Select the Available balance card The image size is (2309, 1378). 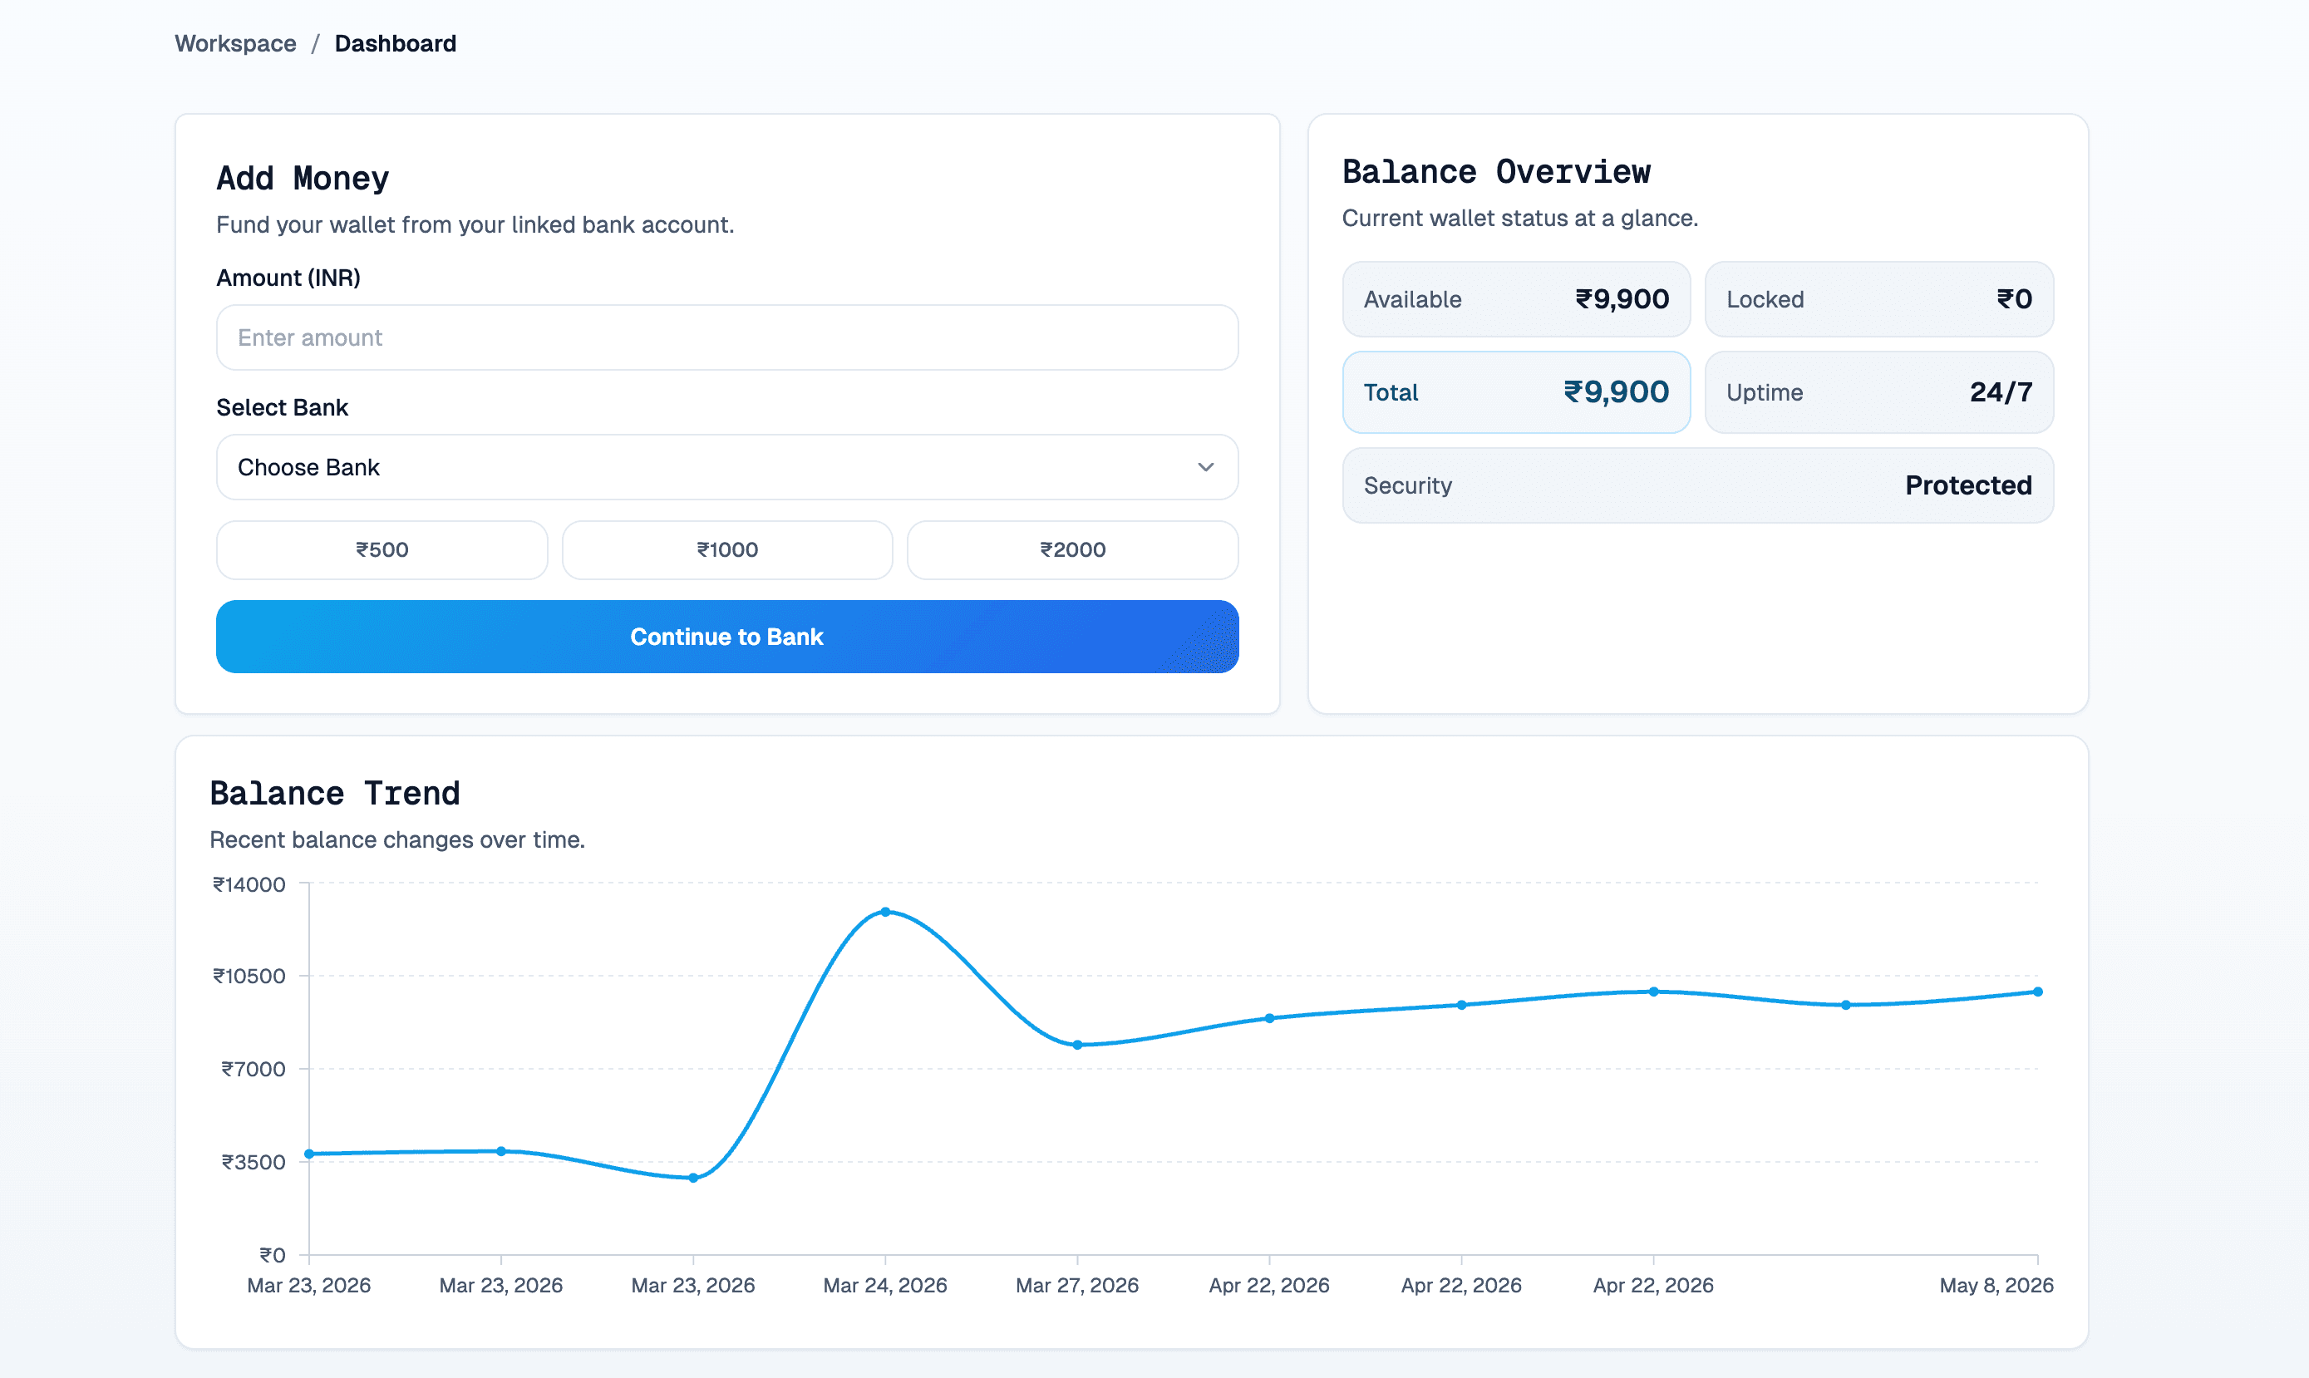click(x=1516, y=299)
